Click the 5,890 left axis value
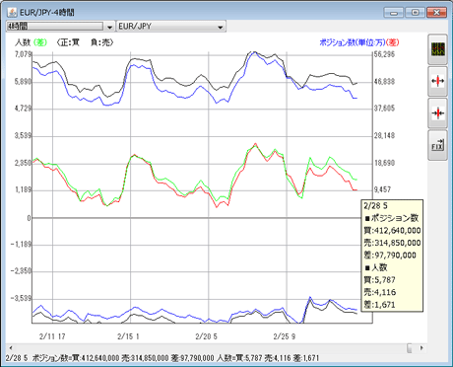 point(23,82)
